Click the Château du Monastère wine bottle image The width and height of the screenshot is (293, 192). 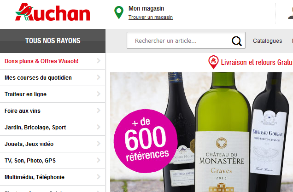(223, 132)
